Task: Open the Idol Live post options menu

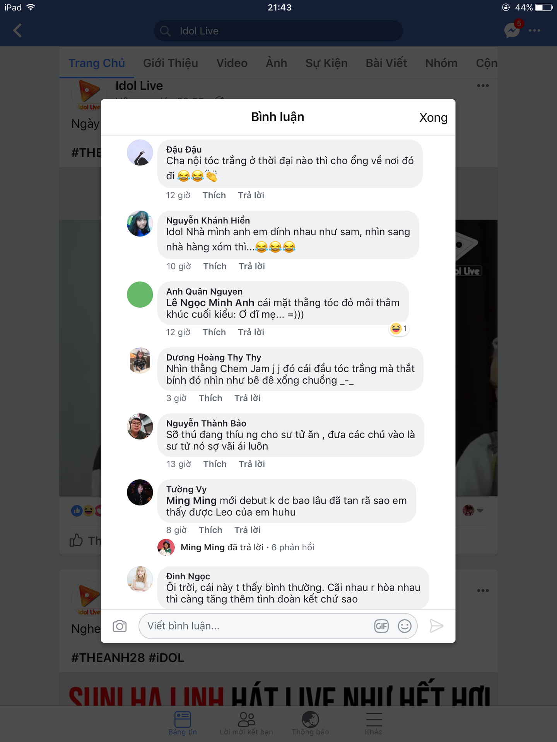Action: coord(483,85)
